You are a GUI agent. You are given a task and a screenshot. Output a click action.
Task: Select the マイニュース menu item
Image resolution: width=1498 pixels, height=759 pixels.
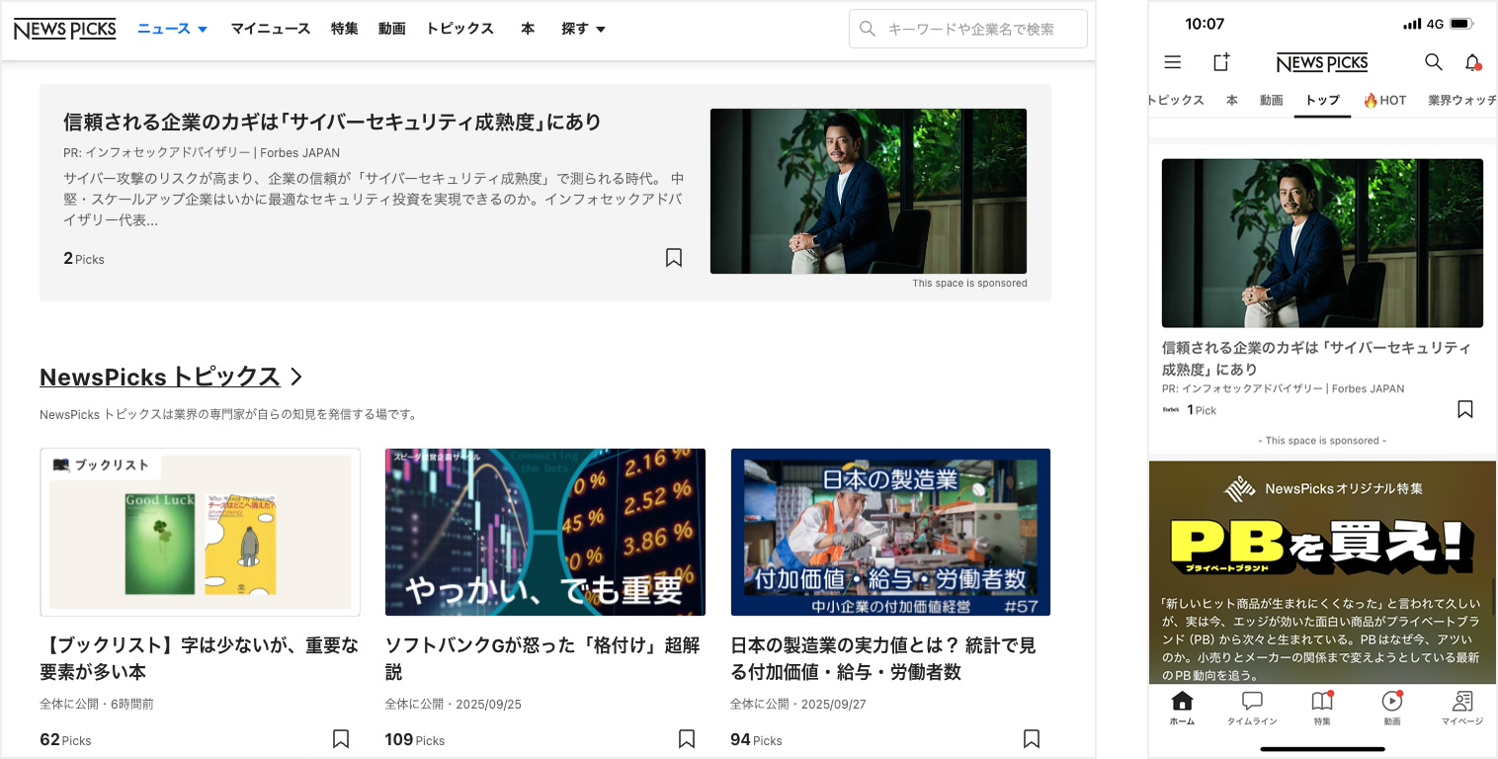click(270, 29)
